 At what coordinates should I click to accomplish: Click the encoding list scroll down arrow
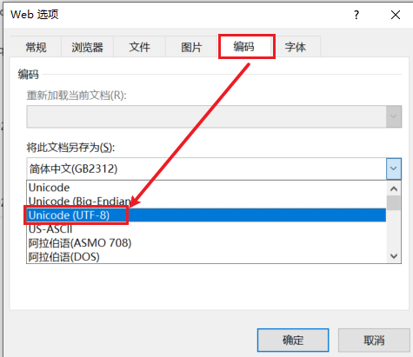394,256
